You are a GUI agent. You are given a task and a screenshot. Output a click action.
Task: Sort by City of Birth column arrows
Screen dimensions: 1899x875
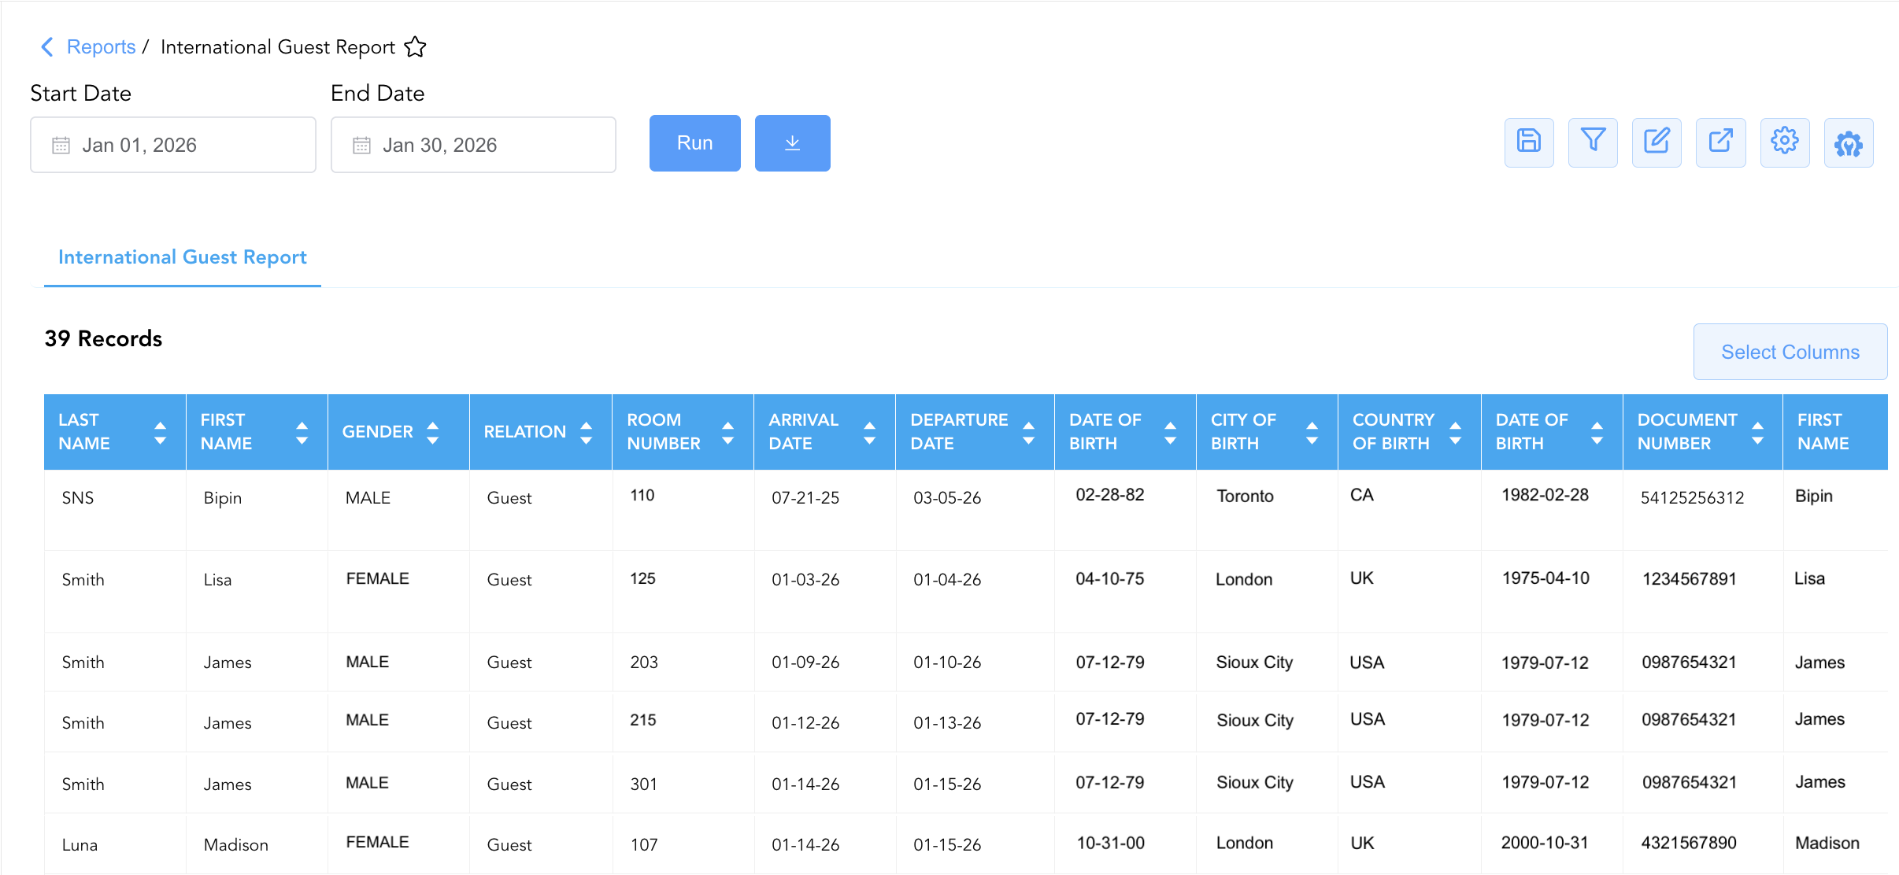point(1312,432)
